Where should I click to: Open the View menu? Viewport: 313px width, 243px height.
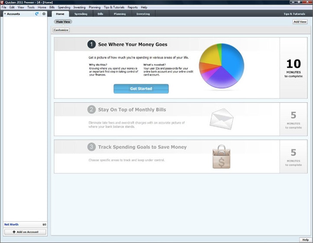coord(21,7)
